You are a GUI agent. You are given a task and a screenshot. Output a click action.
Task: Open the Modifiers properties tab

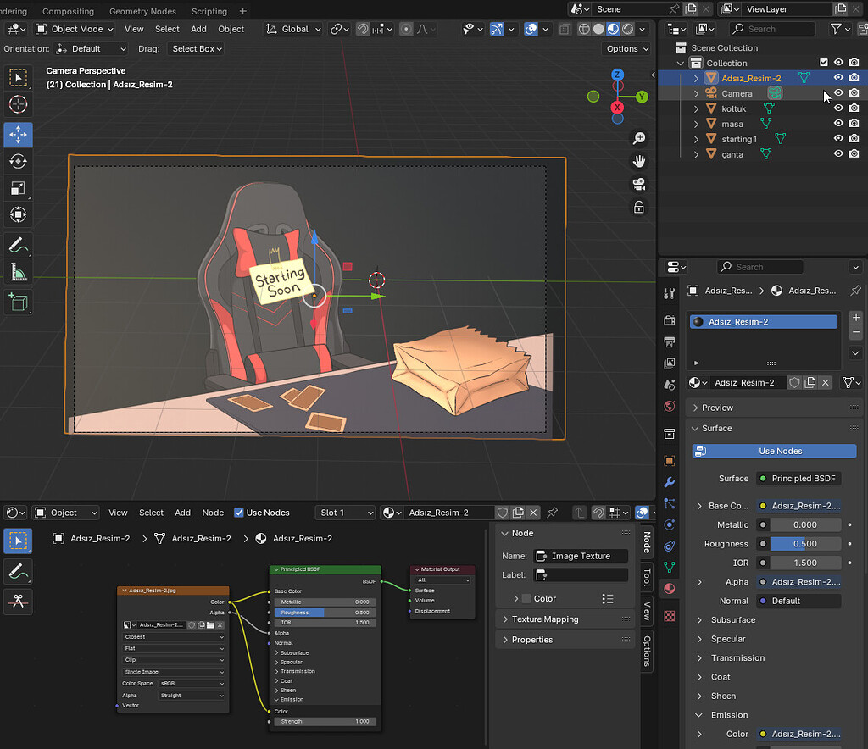coord(670,482)
